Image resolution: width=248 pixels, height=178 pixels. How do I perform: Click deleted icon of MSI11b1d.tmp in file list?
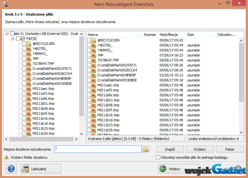tap(94, 120)
